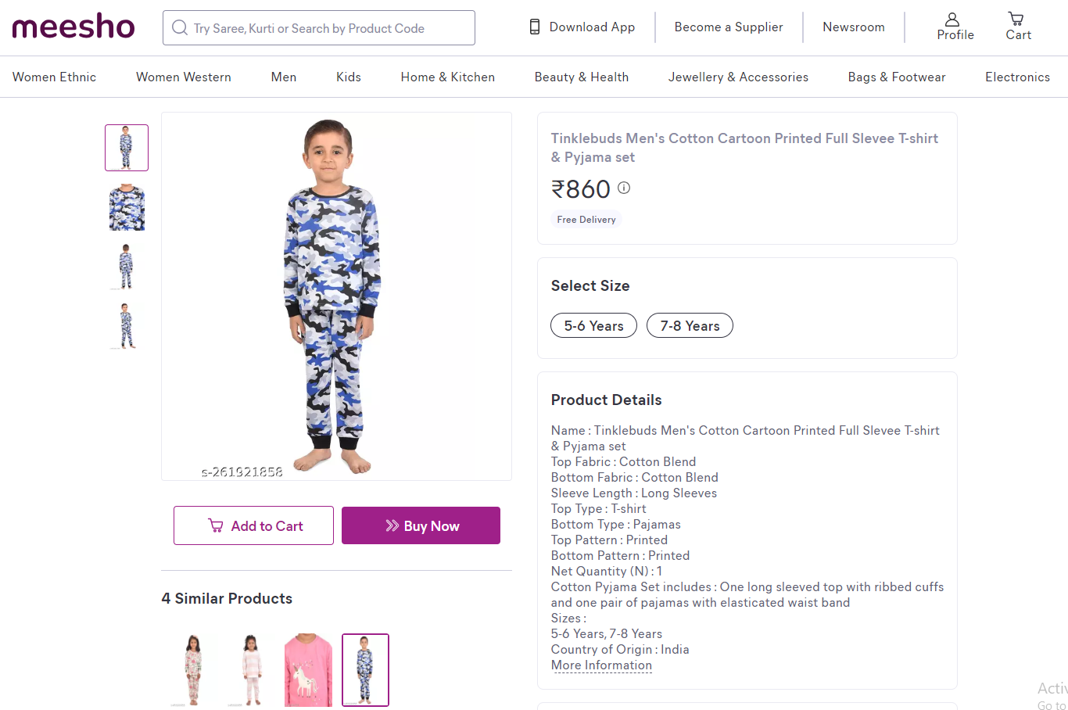Open the Electronics category menu
The height and width of the screenshot is (710, 1068).
pyautogui.click(x=1017, y=77)
